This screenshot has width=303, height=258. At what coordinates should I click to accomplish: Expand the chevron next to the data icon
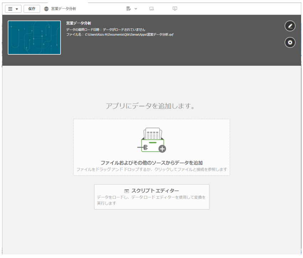click(x=136, y=9)
